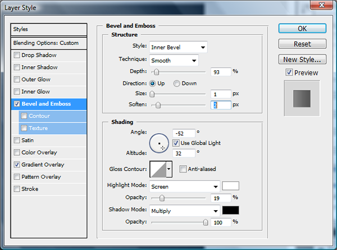Image resolution: width=337 pixels, height=250 pixels.
Task: Pick the black shadow color swatch
Action: click(231, 211)
